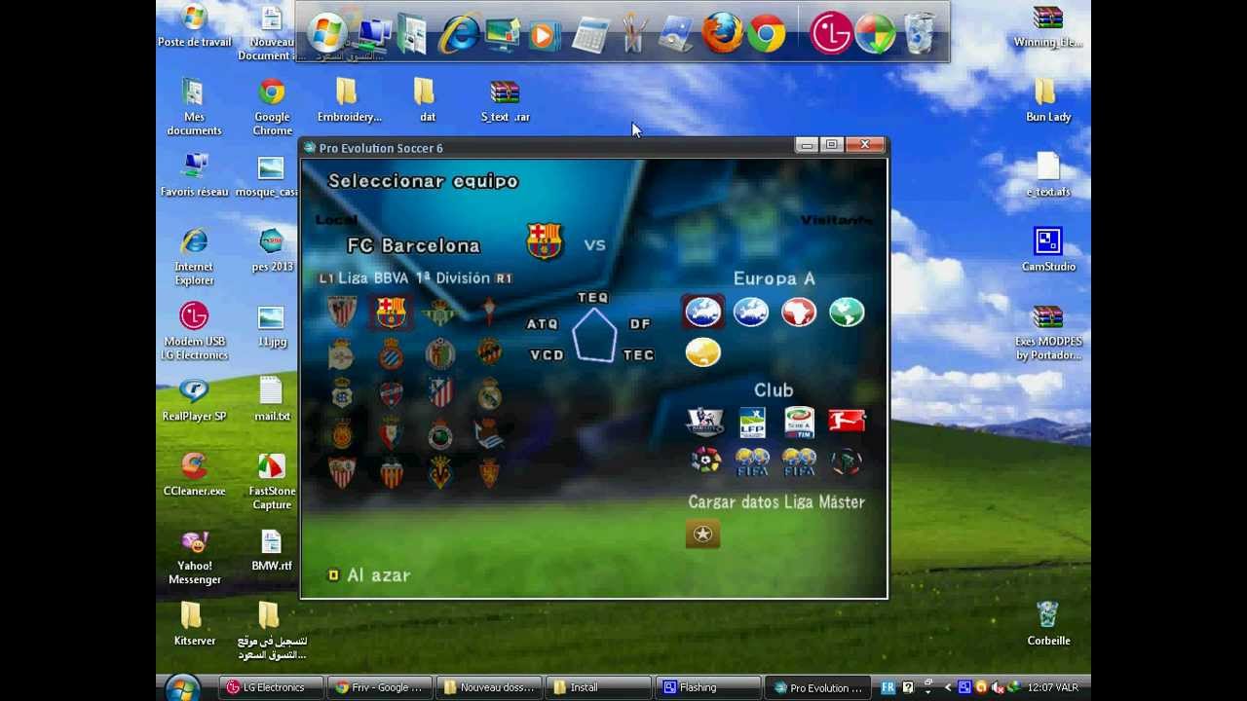Select the Real Madrid crest
The height and width of the screenshot is (701, 1247).
tap(489, 393)
